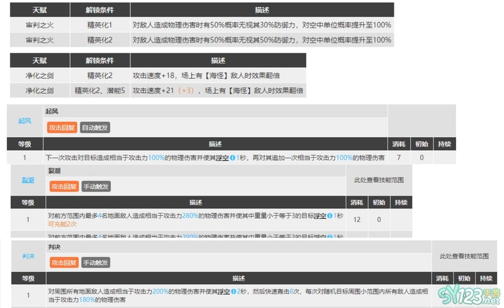
Task: Click 初始 header in 判决 table
Action: [x=464, y=278]
